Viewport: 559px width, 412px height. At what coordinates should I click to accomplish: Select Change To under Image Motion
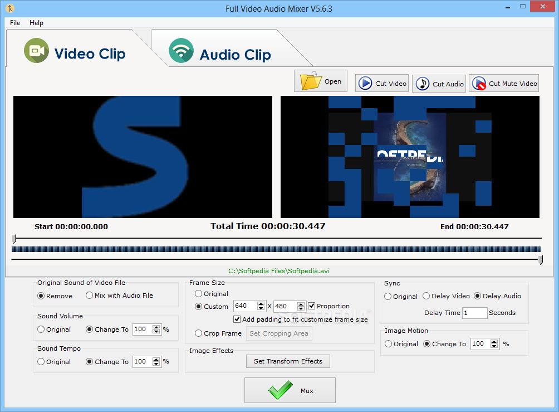click(444, 344)
